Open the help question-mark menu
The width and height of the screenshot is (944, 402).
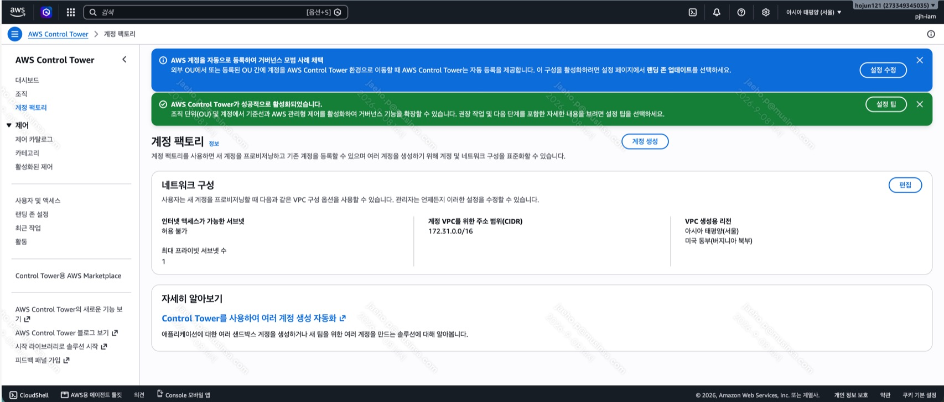point(741,12)
